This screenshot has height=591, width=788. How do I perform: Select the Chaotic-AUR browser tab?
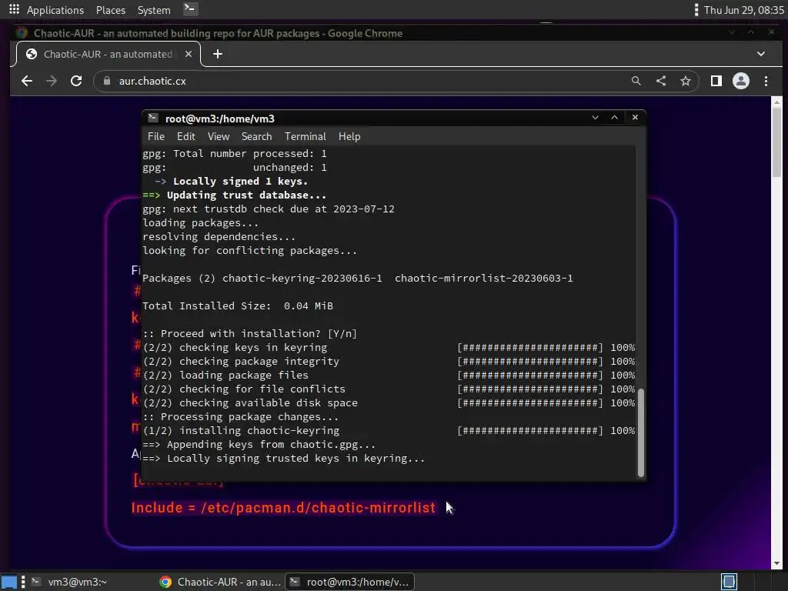[108, 54]
